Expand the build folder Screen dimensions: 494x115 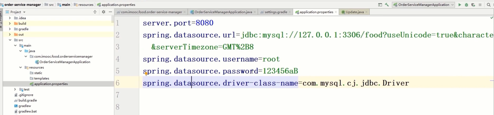click(10, 23)
